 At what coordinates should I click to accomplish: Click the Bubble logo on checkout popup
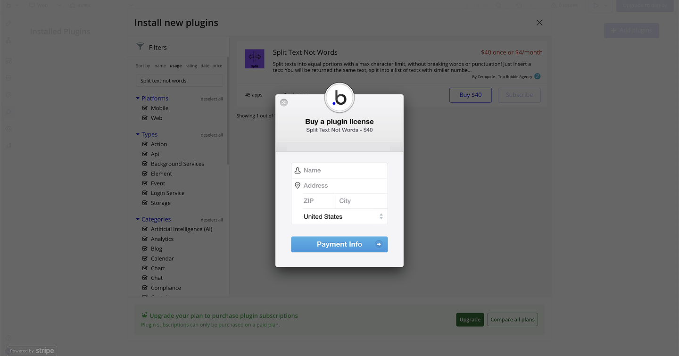coord(339,98)
